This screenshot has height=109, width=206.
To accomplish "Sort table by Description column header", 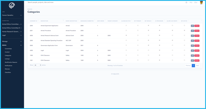I will pos(44,21).
